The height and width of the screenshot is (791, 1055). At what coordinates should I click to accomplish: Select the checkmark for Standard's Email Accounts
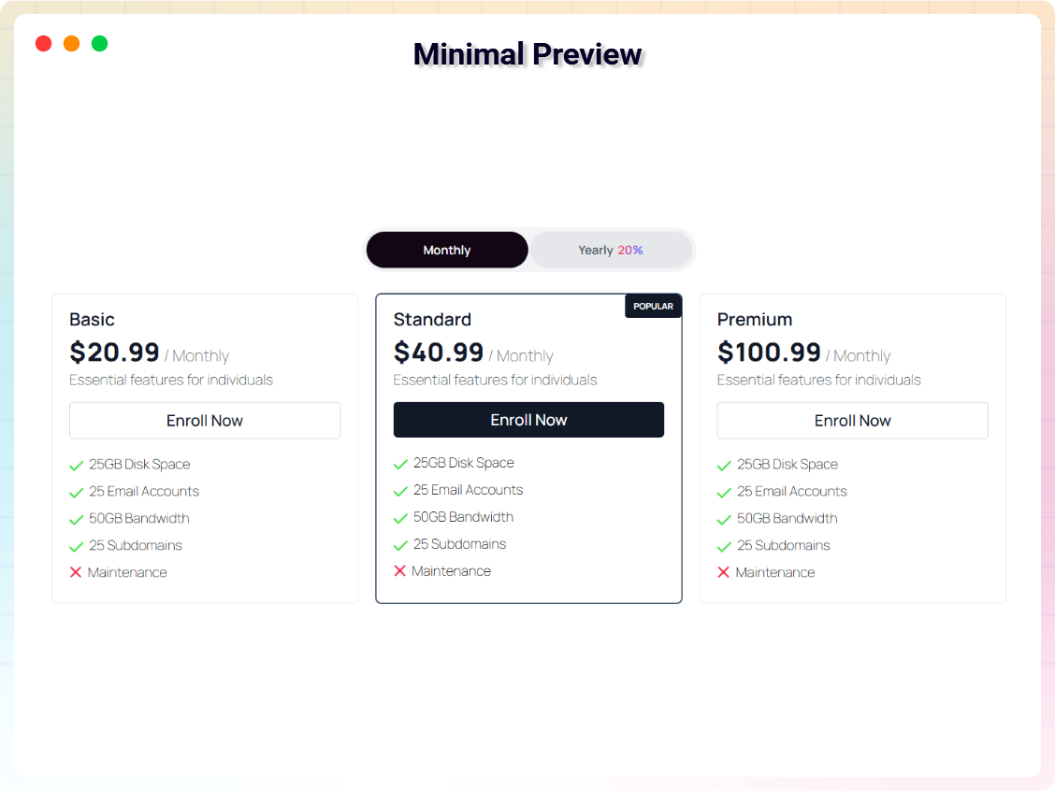pyautogui.click(x=400, y=490)
